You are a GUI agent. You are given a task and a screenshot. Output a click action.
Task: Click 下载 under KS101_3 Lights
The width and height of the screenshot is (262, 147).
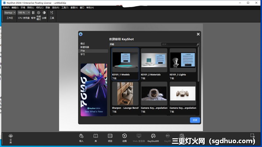coord(172,78)
